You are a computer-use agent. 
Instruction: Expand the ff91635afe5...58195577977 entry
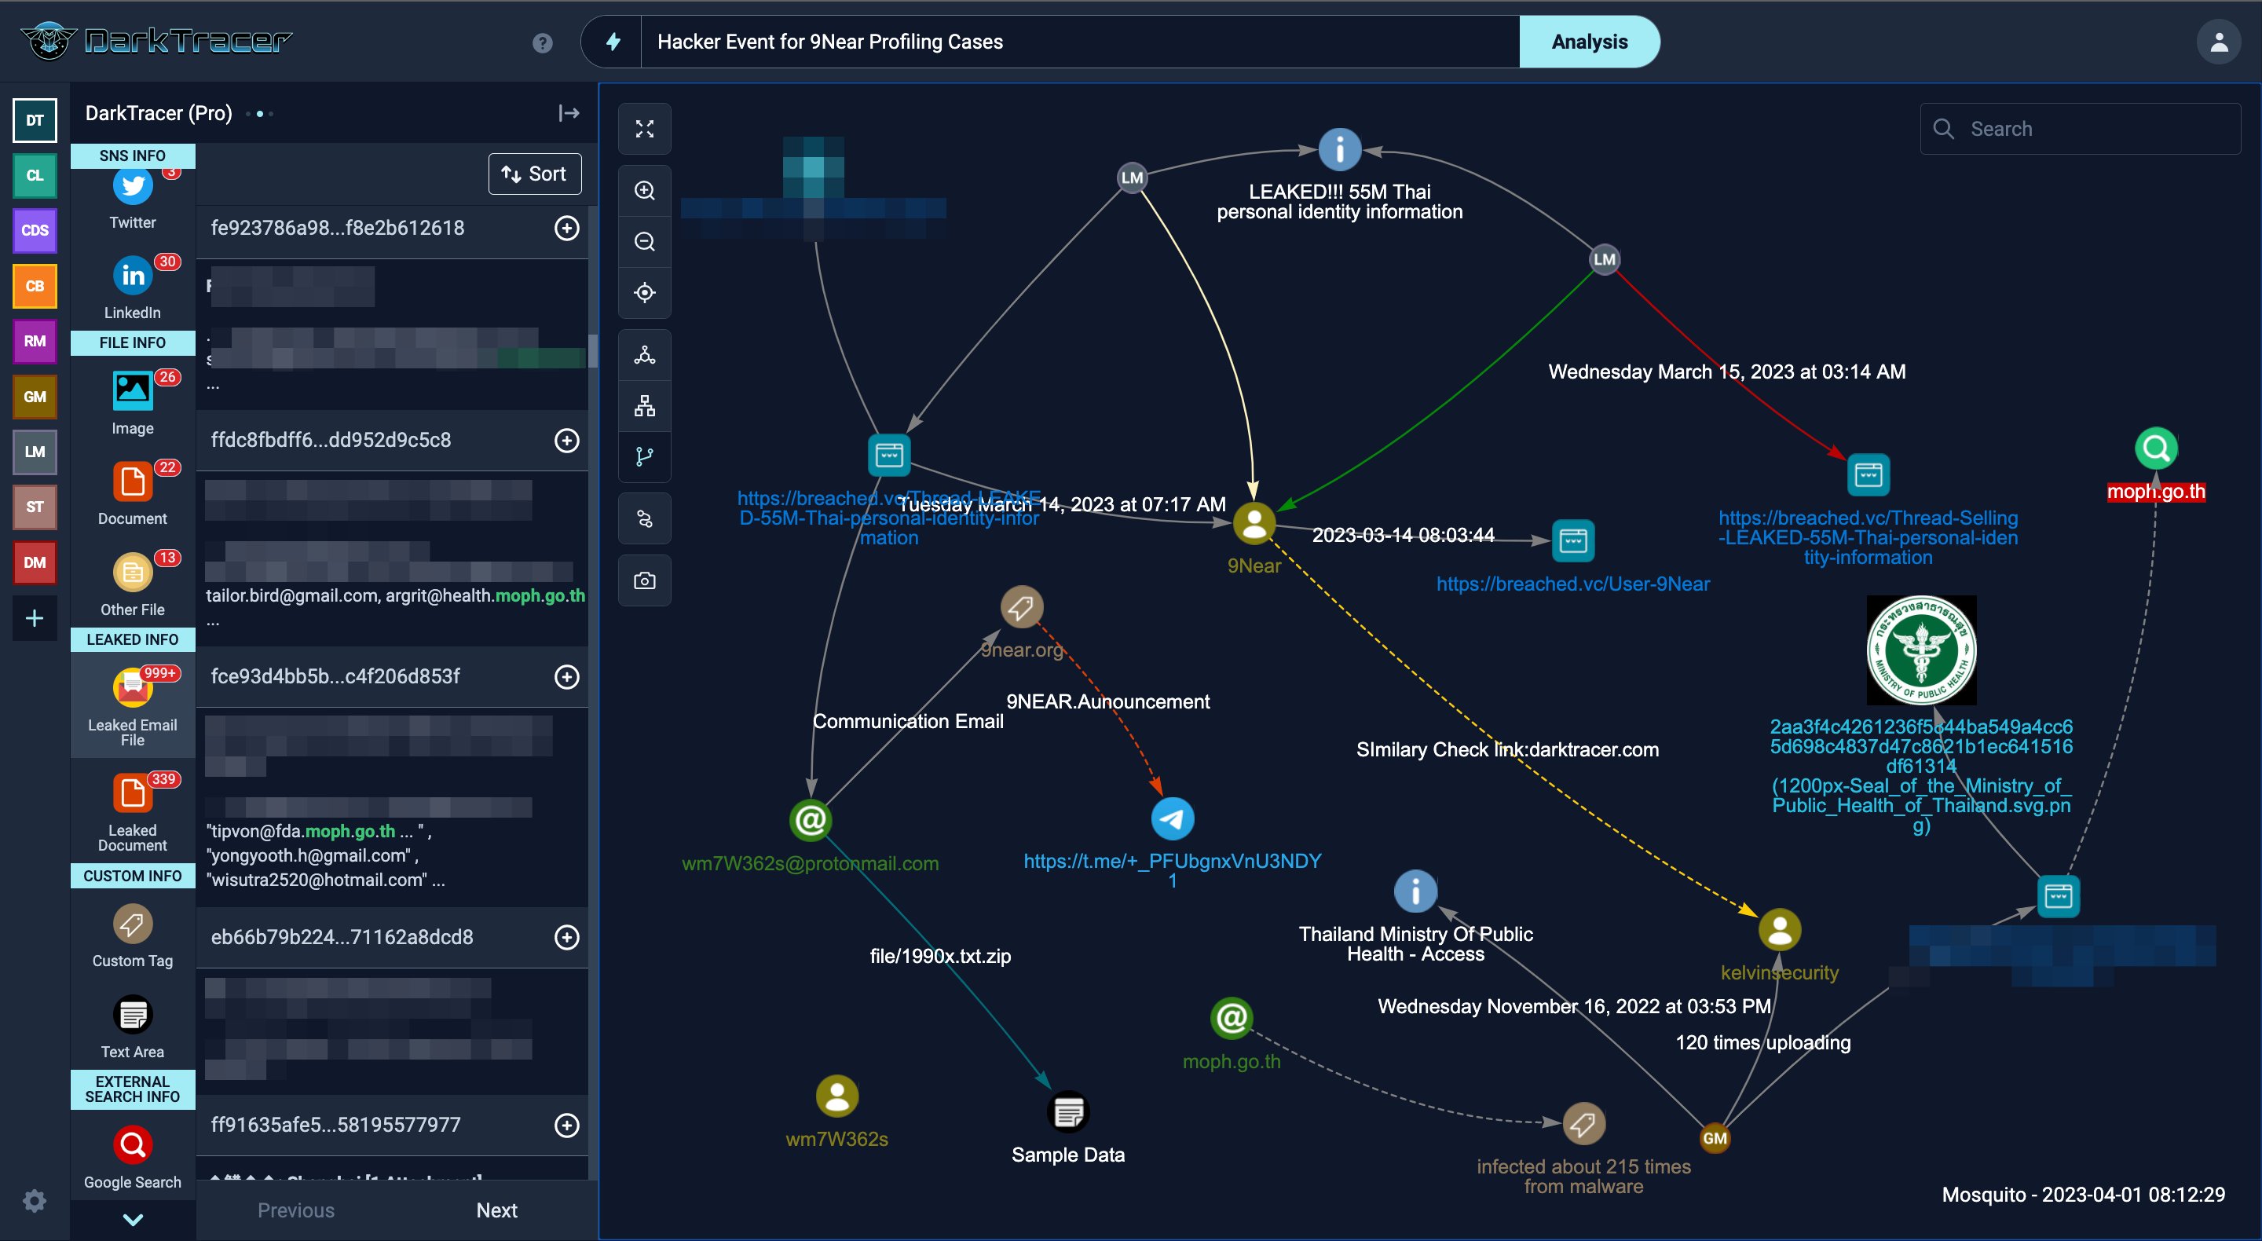point(567,1125)
